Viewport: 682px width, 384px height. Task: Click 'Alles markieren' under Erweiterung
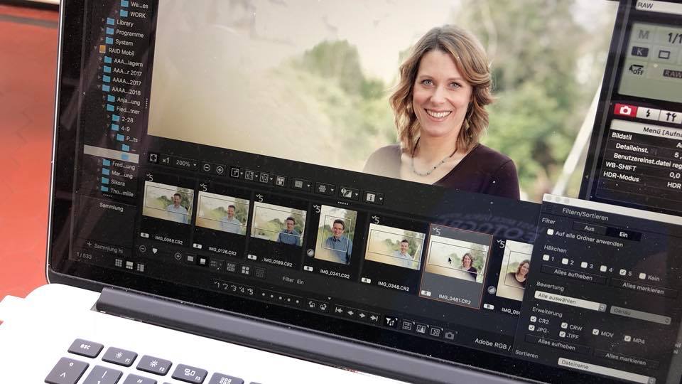(625, 358)
